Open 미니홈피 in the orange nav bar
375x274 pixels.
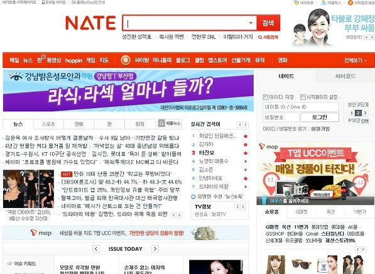162,60
